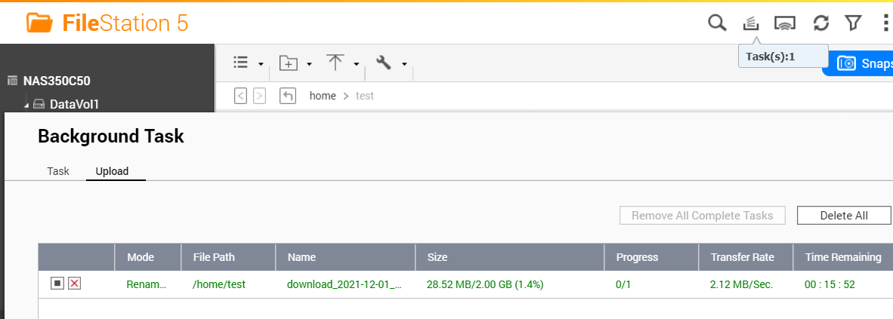Open the background tasks icon
The height and width of the screenshot is (319, 893).
pyautogui.click(x=751, y=23)
